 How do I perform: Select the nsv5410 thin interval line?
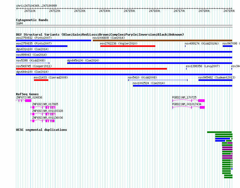point(158,80)
